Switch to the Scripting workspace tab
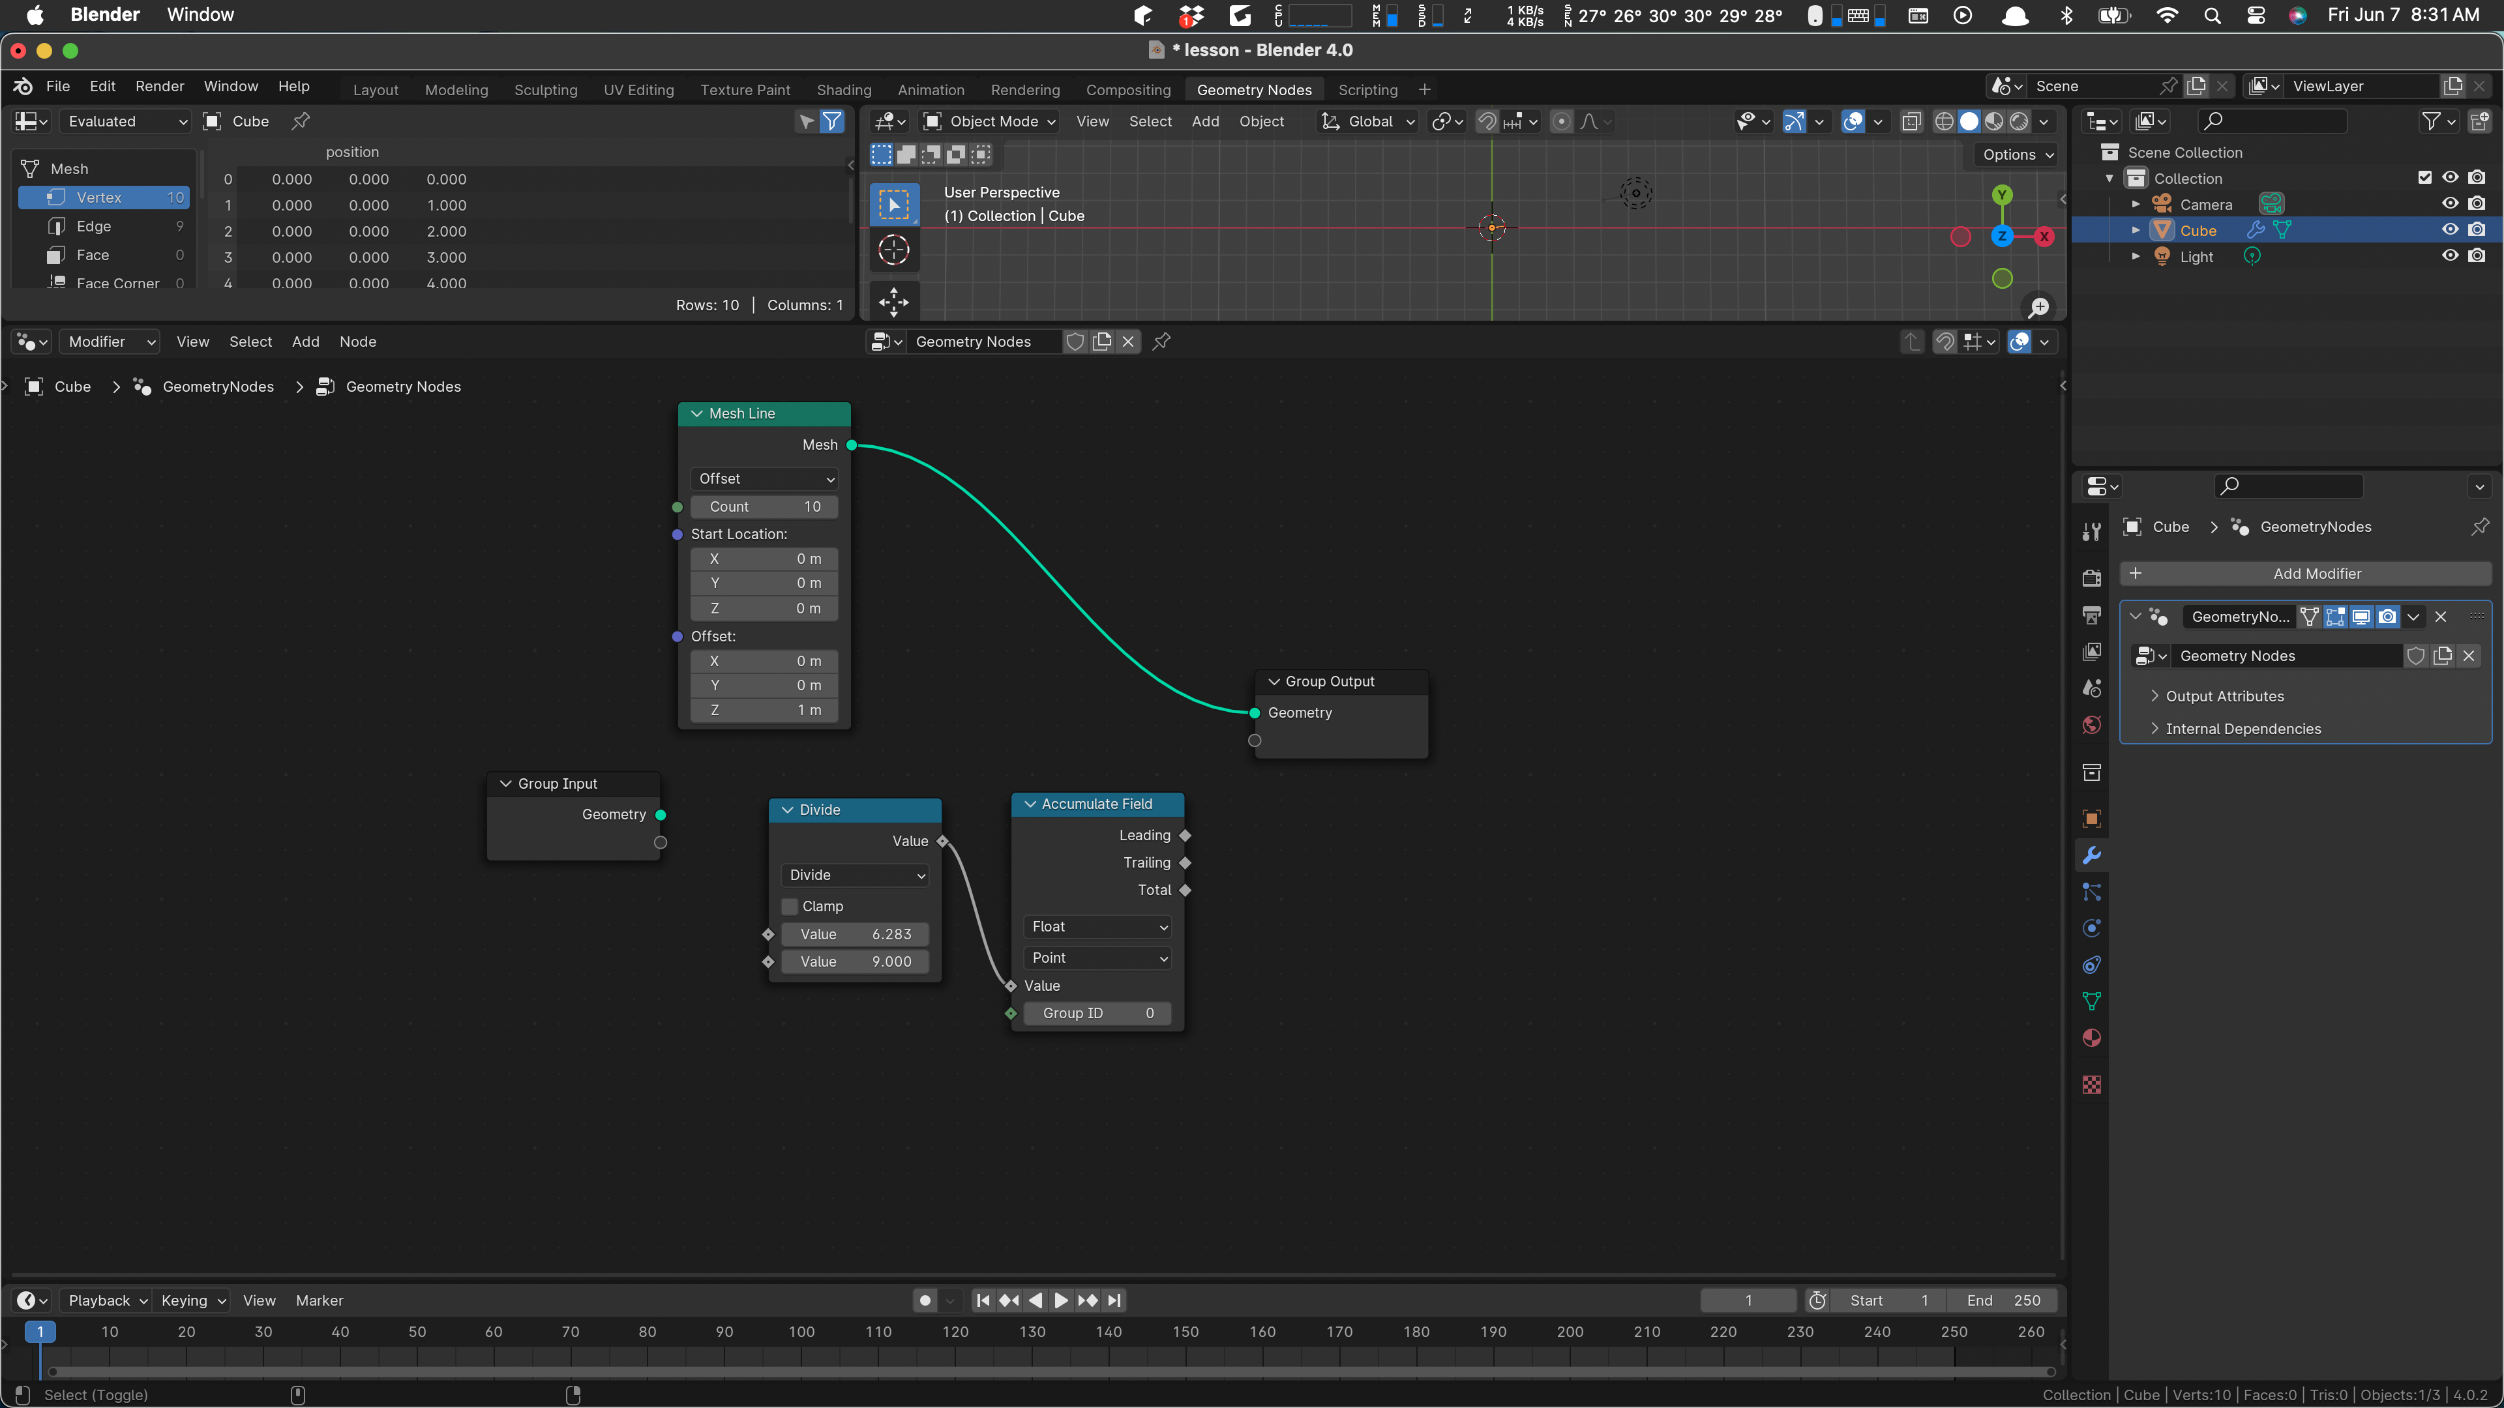Viewport: 2504px width, 1408px height. [1367, 89]
